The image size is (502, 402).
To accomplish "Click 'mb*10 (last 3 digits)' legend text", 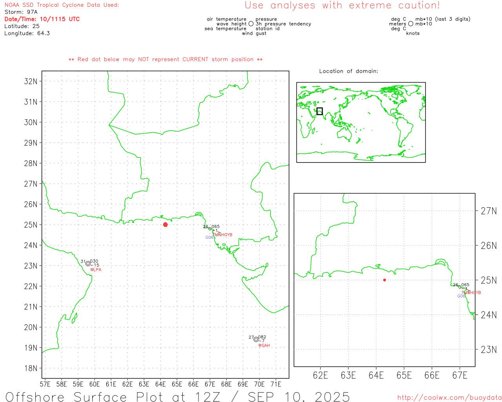I will [443, 19].
